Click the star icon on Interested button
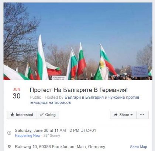The image size is (155, 151). [x=12, y=115]
